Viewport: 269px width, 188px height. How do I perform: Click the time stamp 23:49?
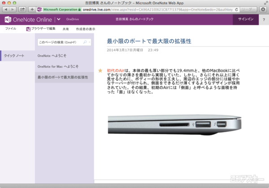pos(153,50)
